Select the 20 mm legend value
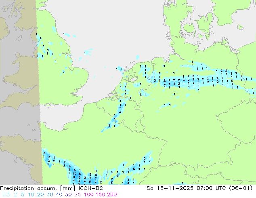 (x=40, y=195)
